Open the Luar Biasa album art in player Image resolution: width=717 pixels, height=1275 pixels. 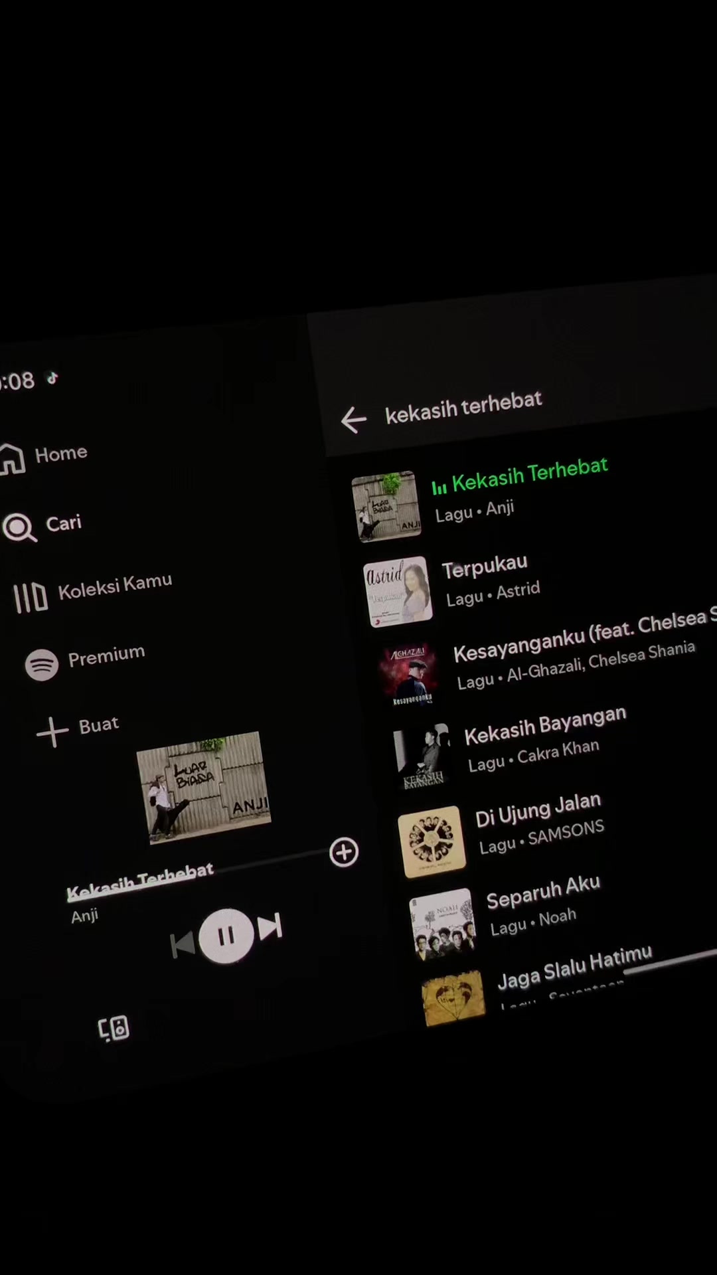pos(203,787)
